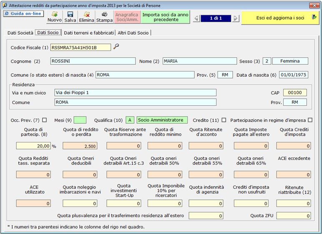Image resolution: width=322 pixels, height=234 pixels.
Task: Open Guida on-line help
Action: [23, 14]
